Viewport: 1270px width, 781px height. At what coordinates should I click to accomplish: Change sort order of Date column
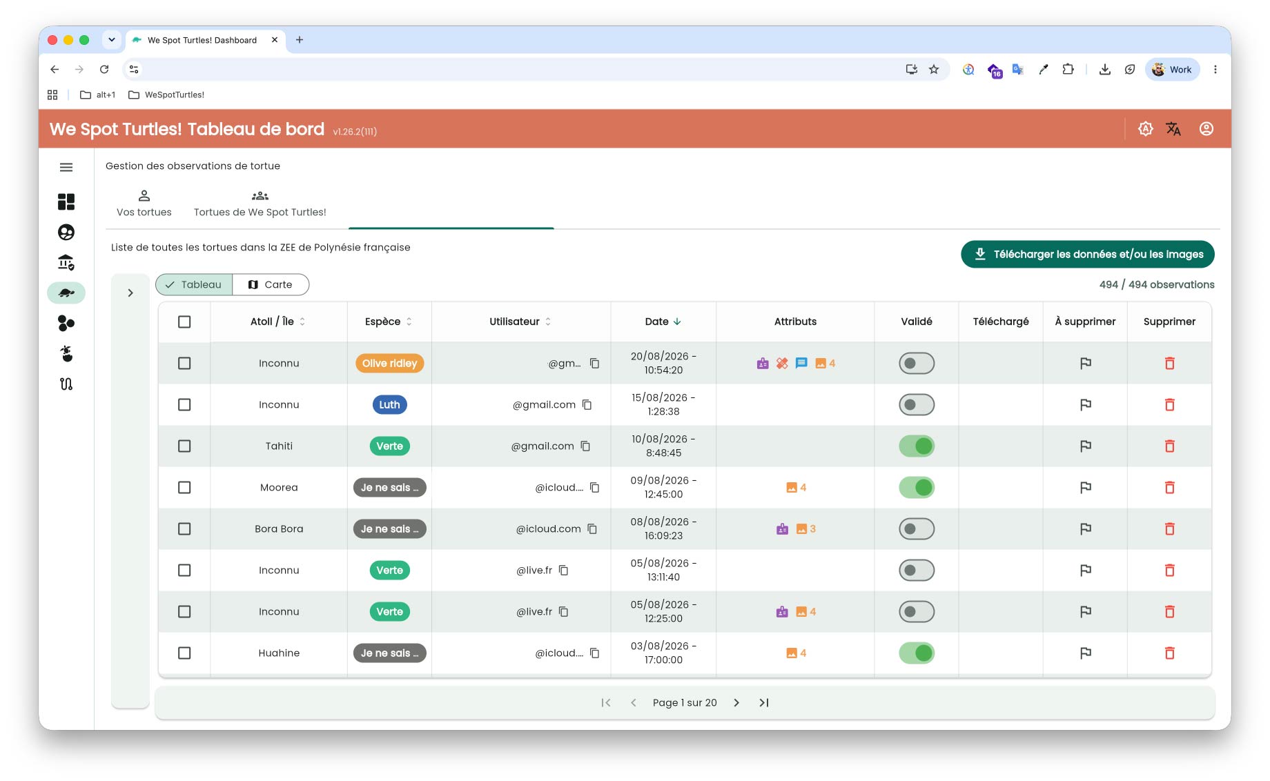663,322
